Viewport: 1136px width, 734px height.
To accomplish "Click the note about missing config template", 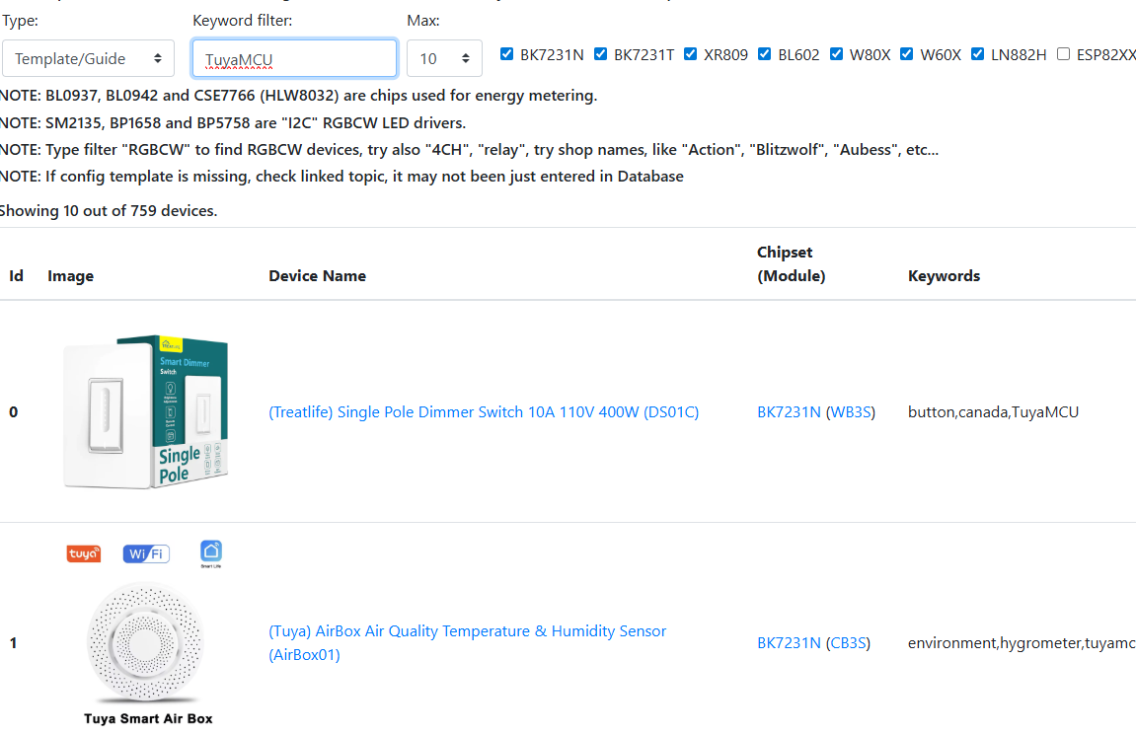I will pyautogui.click(x=341, y=177).
